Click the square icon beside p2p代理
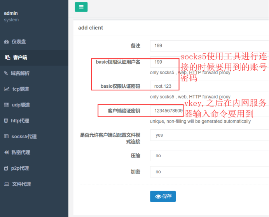This screenshot has height=217, width=269. click(x=6, y=168)
